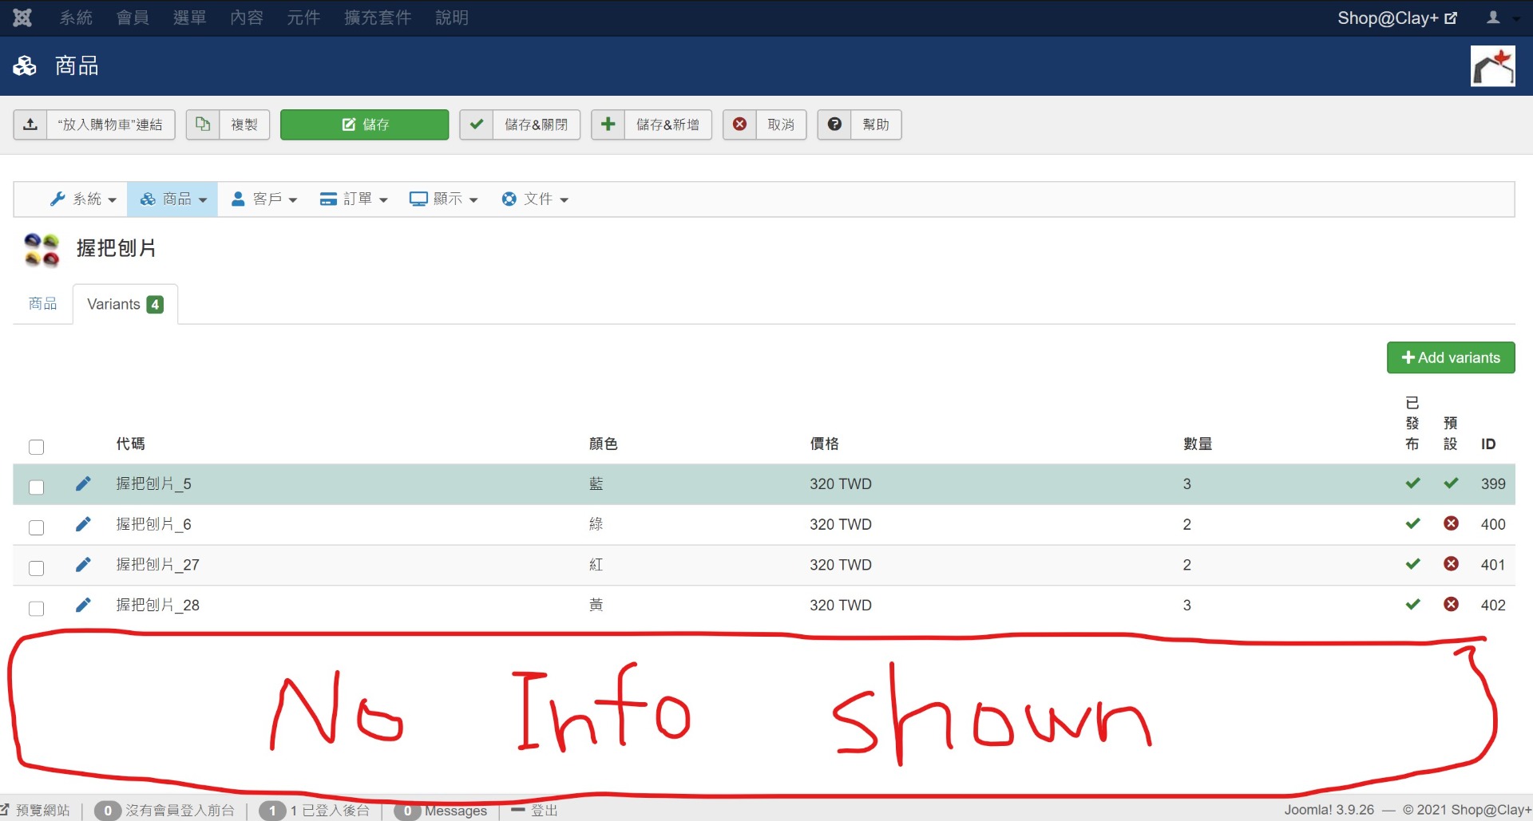
Task: Click the 商品 header cubes icon
Action: click(25, 65)
